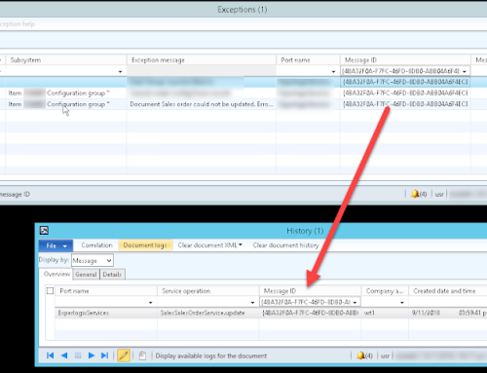
Task: Click Message ID cell in the ExperlogixServices row
Action: [x=310, y=313]
